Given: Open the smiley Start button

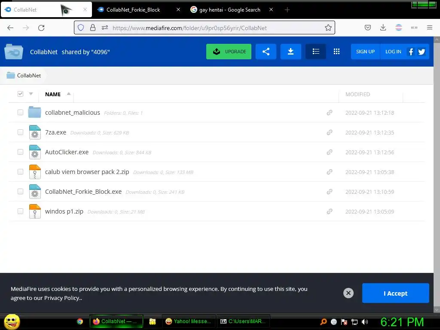Looking at the screenshot, I should click(x=12, y=321).
